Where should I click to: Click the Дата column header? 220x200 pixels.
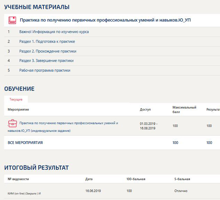(89, 179)
